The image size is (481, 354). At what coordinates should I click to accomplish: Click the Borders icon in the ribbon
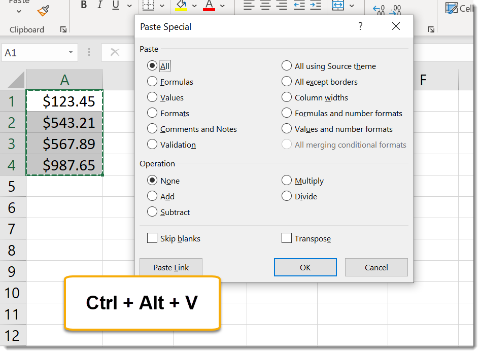click(x=148, y=6)
